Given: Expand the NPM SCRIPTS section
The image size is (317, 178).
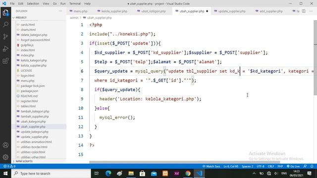Looking at the screenshot, I should pos(24,161).
